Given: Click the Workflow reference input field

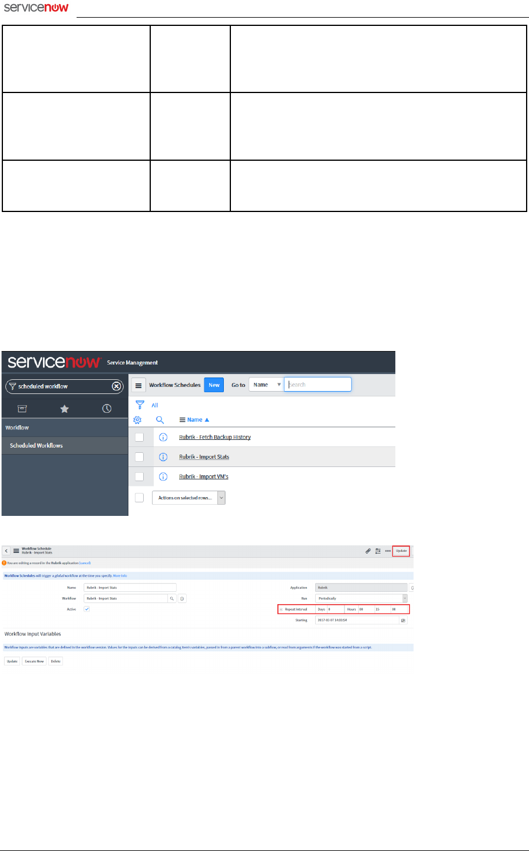Looking at the screenshot, I should [x=126, y=598].
